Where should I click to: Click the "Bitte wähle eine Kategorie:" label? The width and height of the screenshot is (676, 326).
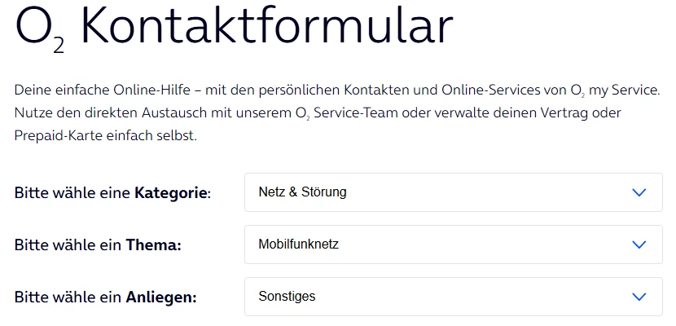coord(112,193)
